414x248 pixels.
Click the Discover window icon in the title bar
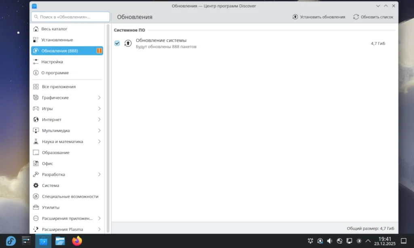point(34,6)
